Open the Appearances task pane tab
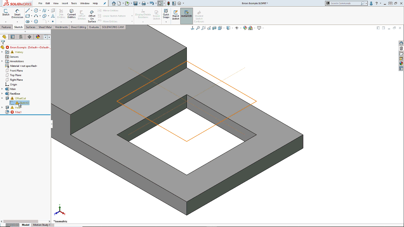The height and width of the screenshot is (227, 404). point(401,63)
